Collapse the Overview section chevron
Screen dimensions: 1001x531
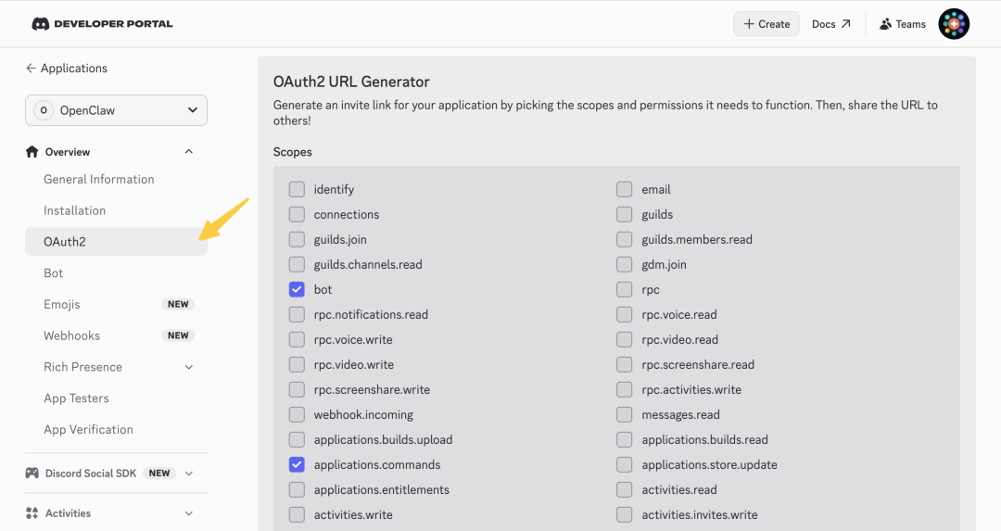(x=189, y=152)
